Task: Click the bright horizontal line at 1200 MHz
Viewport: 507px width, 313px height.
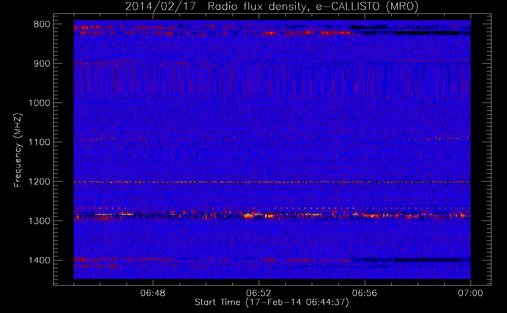Action: pyautogui.click(x=272, y=182)
